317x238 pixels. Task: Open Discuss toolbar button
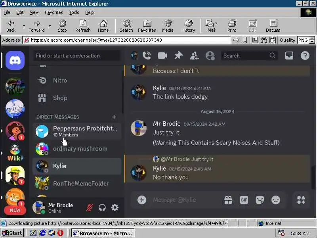(273, 26)
